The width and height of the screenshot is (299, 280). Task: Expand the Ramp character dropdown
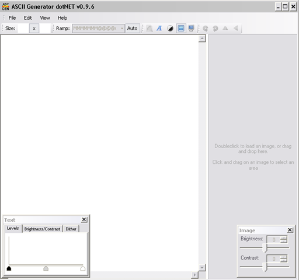coord(122,29)
